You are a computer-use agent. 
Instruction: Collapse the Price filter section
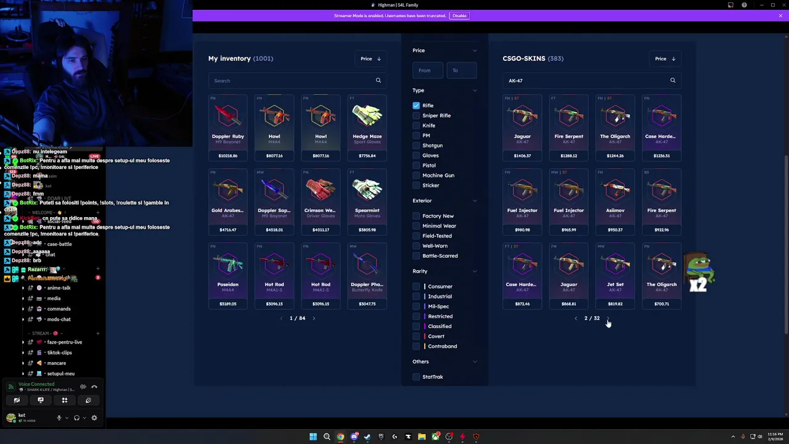coord(475,51)
